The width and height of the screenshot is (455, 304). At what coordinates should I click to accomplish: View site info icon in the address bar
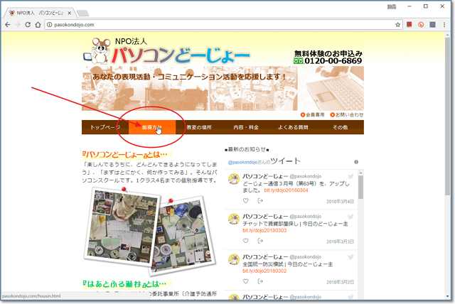50,25
